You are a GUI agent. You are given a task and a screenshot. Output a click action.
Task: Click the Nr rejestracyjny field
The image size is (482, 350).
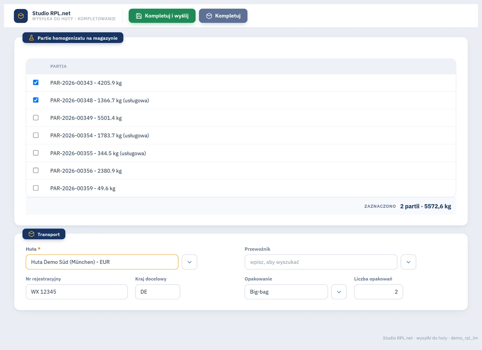click(x=77, y=292)
